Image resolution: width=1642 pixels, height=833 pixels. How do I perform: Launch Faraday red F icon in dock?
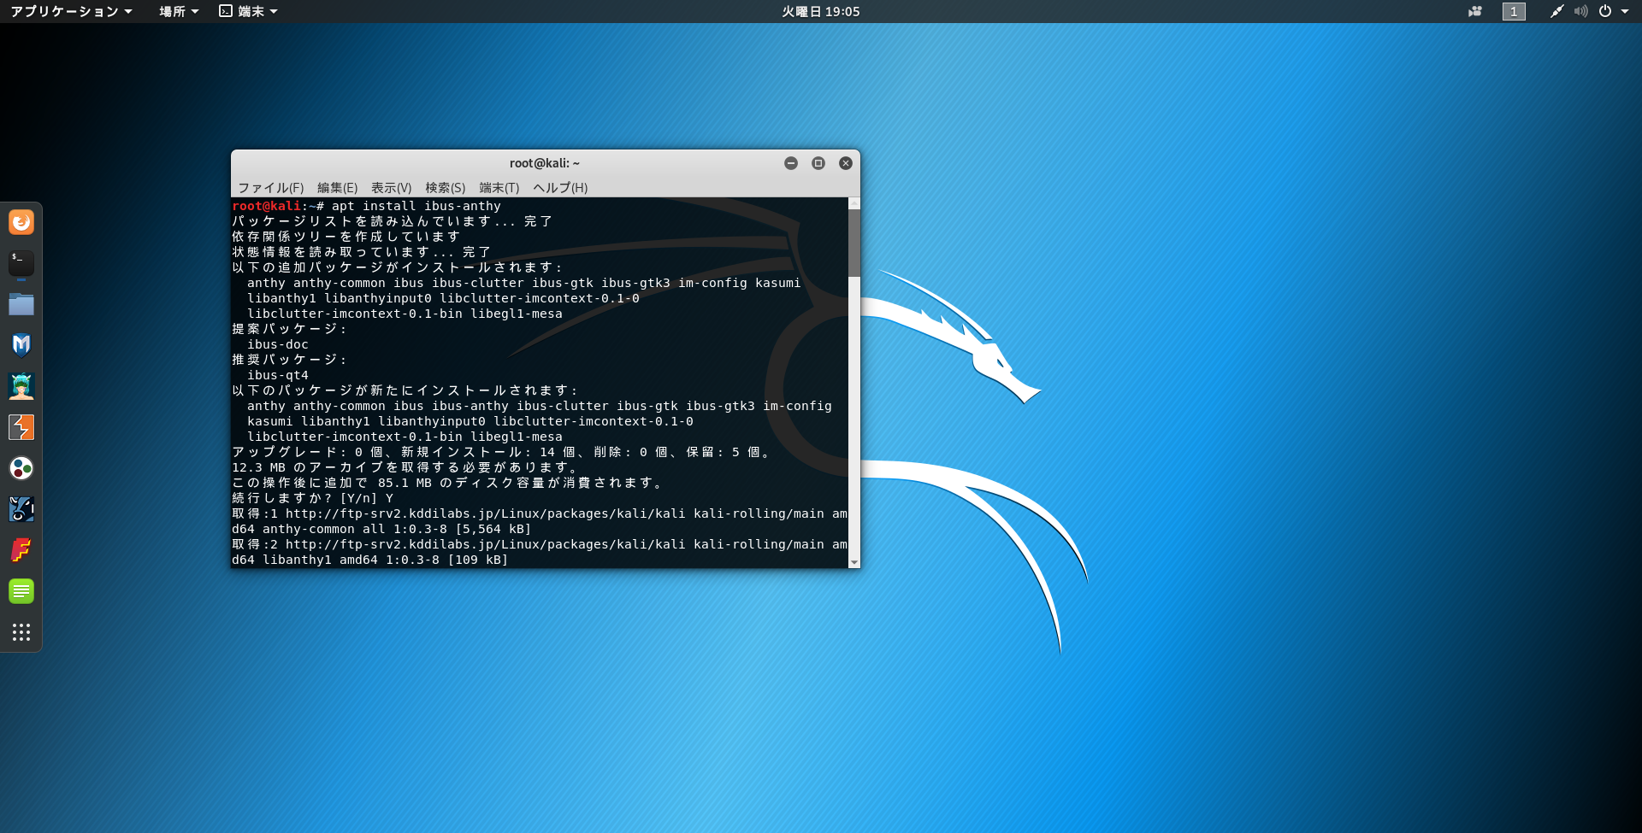click(21, 550)
